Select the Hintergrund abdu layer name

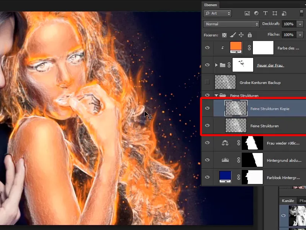(284, 160)
